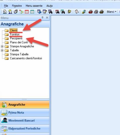Screen dimensions: 120x135
Task: Switch to Prima Nota section
Action: pyautogui.click(x=25, y=112)
